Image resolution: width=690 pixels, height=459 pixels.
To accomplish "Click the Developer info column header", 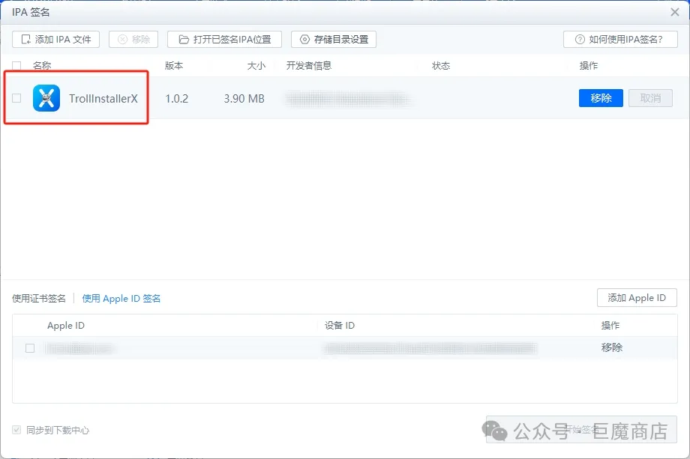I will 309,66.
